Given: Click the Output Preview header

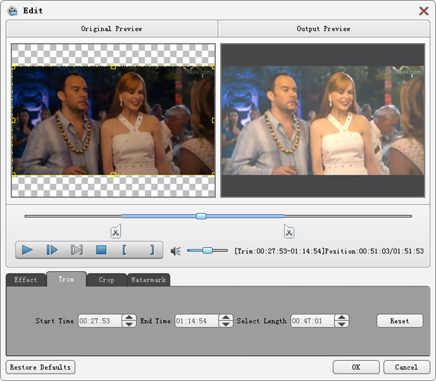Looking at the screenshot, I should tap(324, 29).
